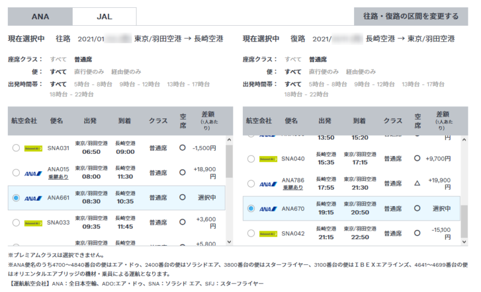Show return 経由便のみ flights
Viewport: 481px width, 292px height.
coord(361,71)
